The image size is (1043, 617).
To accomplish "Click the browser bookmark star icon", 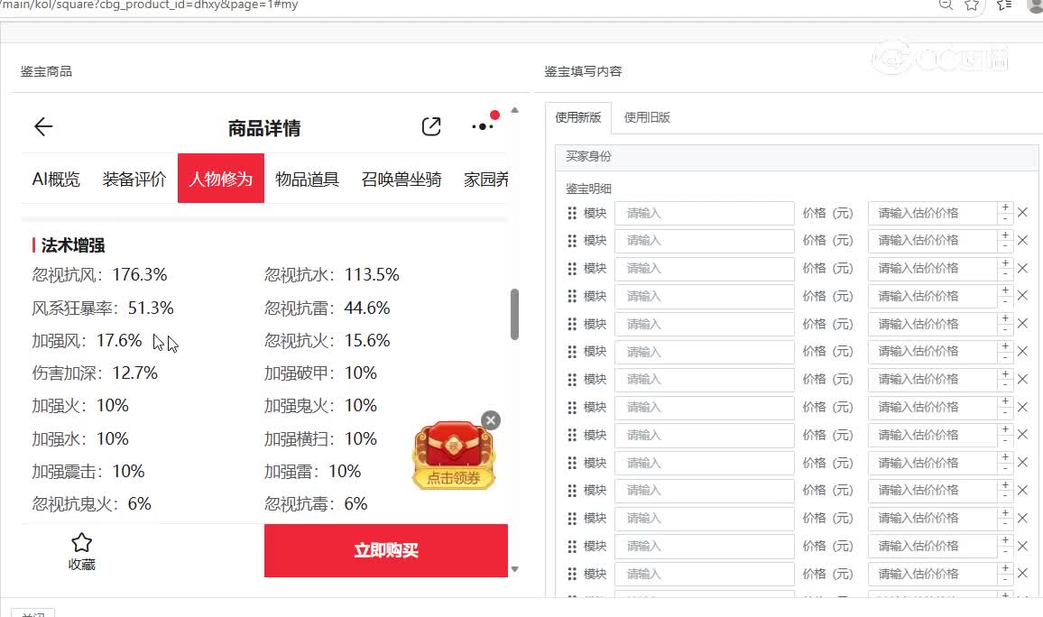I will [x=972, y=5].
